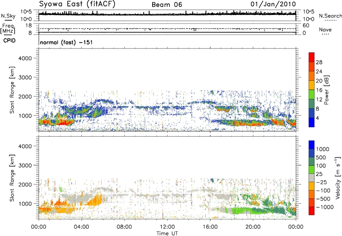The image size is (342, 236).
Task: Click the '4000' tick on the power panel
Action: tap(25, 58)
